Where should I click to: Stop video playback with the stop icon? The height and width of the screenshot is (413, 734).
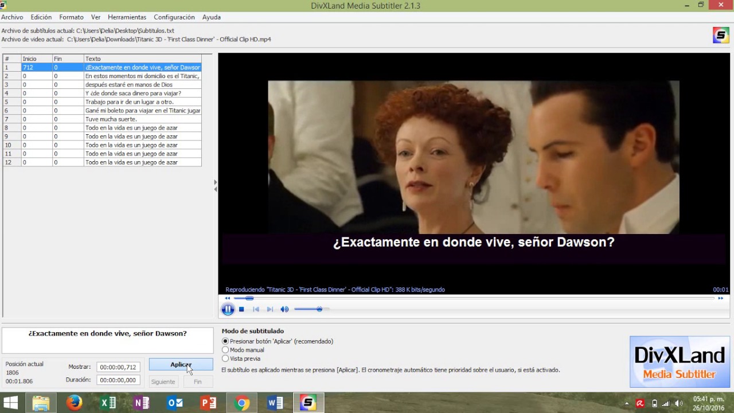(241, 309)
